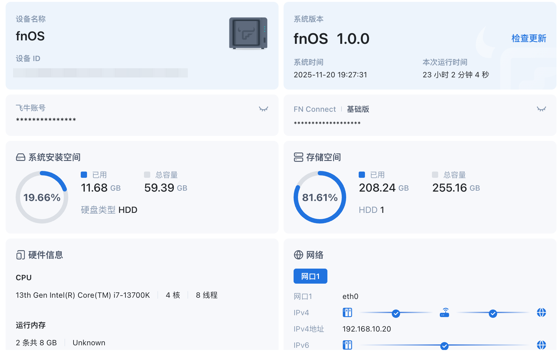Viewport: 559px width, 355px height.
Task: Click the IPv6 internet globe icon
Action: [x=541, y=345]
